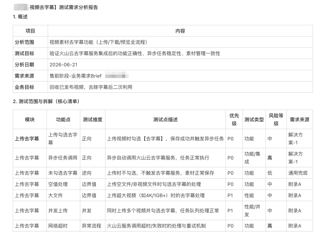Screen dimensions: 319x232
Task: Click the 测试点描述 column header
Action: 165,120
